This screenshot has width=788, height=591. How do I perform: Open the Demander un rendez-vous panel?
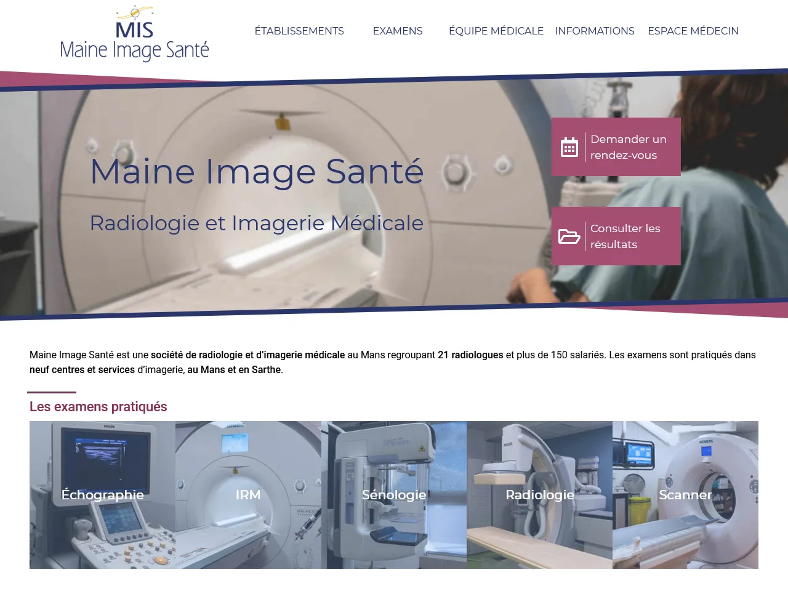coord(616,147)
